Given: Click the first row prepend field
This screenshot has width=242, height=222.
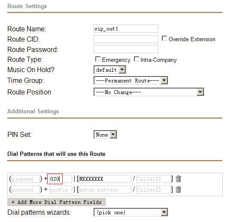Looking at the screenshot, I should [x=25, y=179].
